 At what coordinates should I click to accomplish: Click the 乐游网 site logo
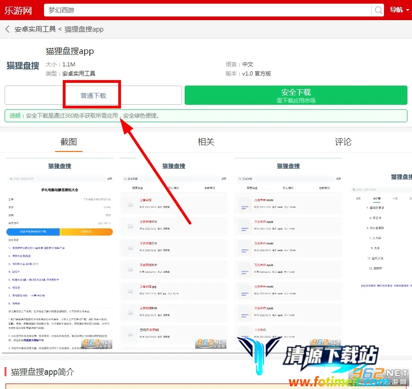[19, 10]
